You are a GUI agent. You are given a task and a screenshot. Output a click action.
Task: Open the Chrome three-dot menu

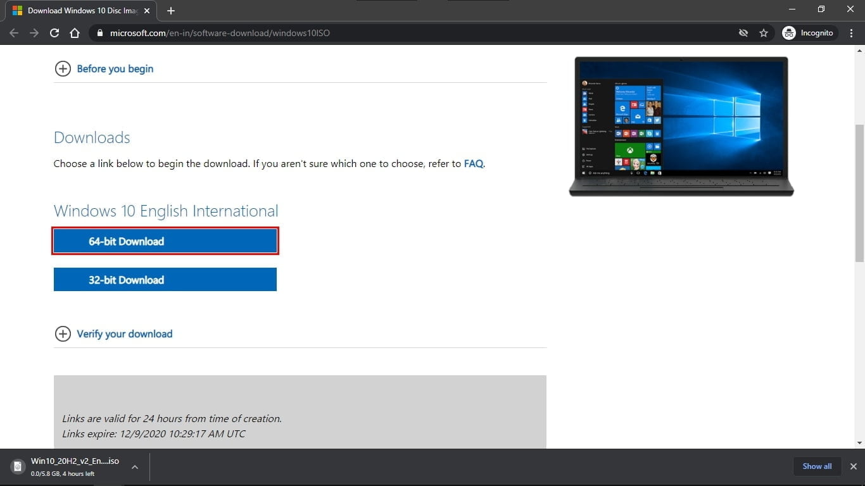coord(851,33)
